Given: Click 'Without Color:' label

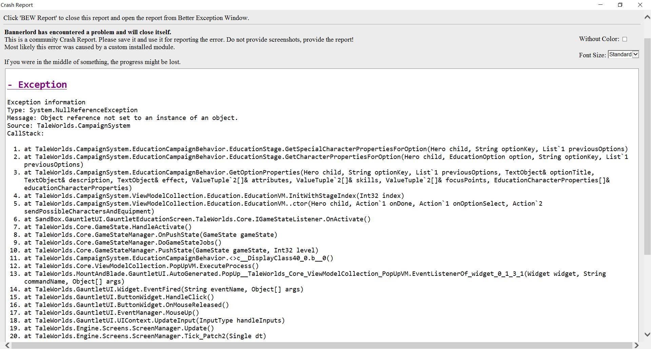Looking at the screenshot, I should coord(599,39).
